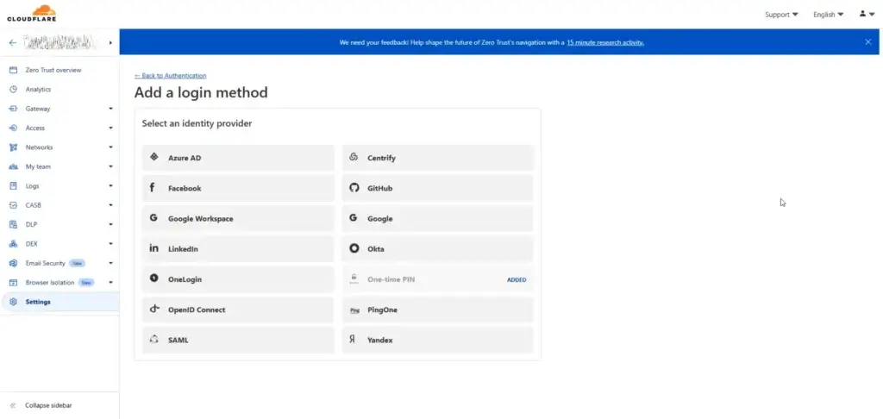Expand the Logs submenu arrow
Viewport: 883px width, 419px height.
111,186
